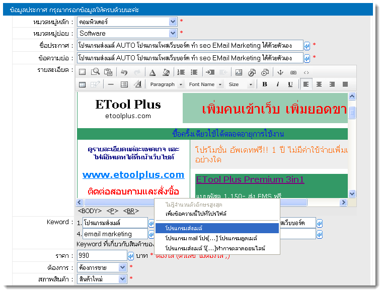This screenshot has width=383, height=293.
Task: Click the Insert Image toolbar icon
Action: click(x=239, y=72)
